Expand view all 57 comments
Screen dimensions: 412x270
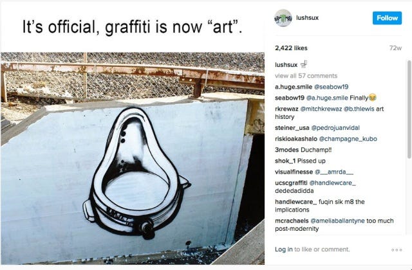(306, 76)
